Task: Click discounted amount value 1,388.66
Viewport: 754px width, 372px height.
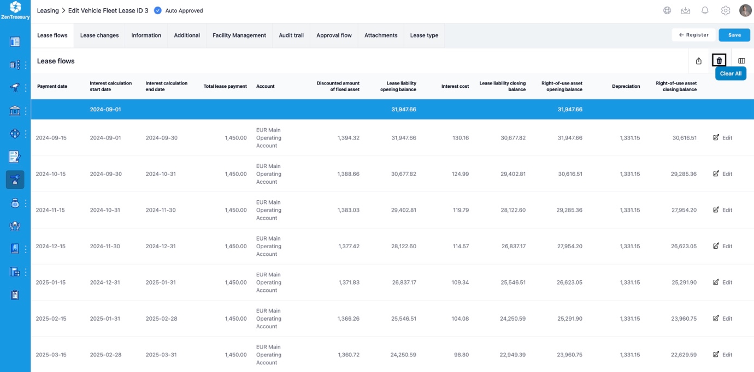Action: (349, 174)
